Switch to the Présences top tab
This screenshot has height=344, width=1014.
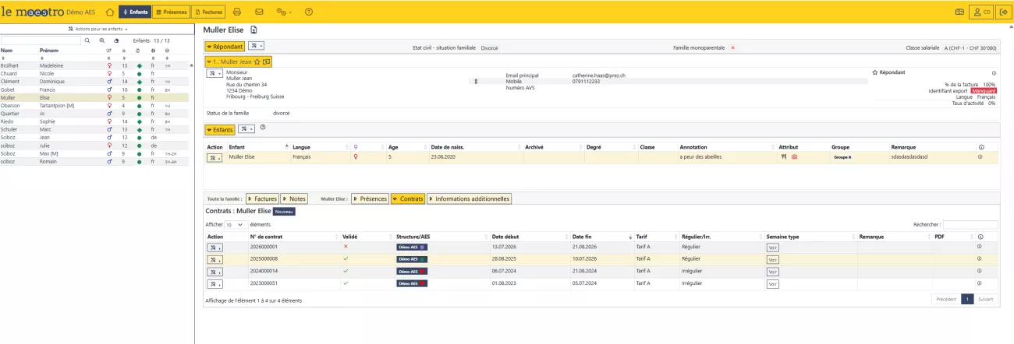pos(170,12)
